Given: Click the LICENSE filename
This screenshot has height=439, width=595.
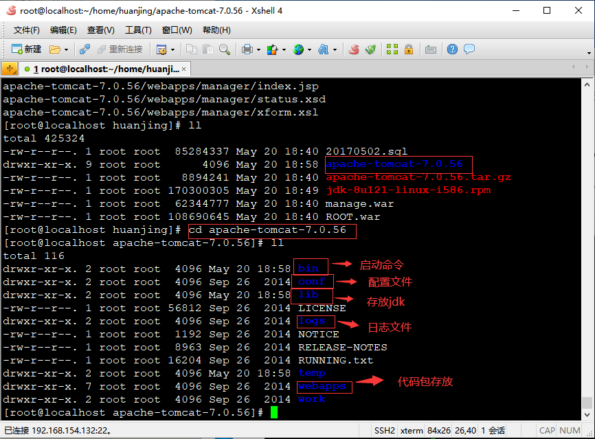Looking at the screenshot, I should click(x=322, y=308).
